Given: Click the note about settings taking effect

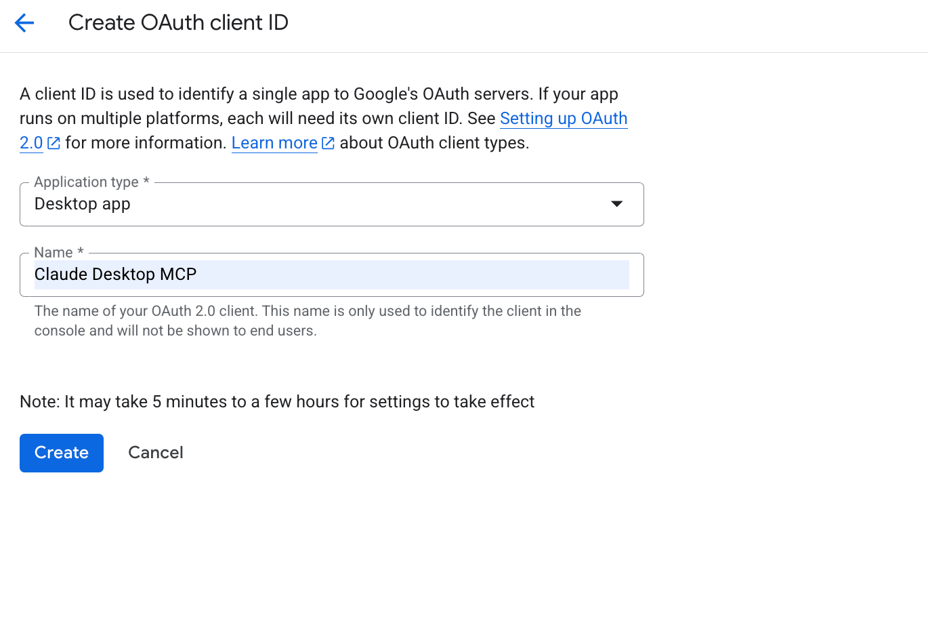Looking at the screenshot, I should [x=277, y=402].
